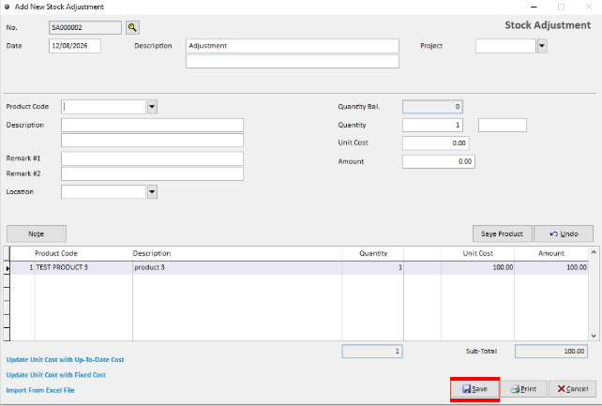Click the unit cost cell 100.00 in row 1
The image size is (602, 406).
[478, 267]
